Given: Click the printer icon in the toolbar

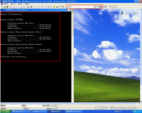Looking at the screenshot, I should (x=28, y=7).
